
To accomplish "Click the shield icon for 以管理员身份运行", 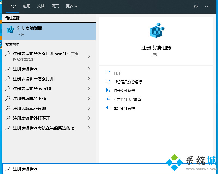I will tap(108, 82).
